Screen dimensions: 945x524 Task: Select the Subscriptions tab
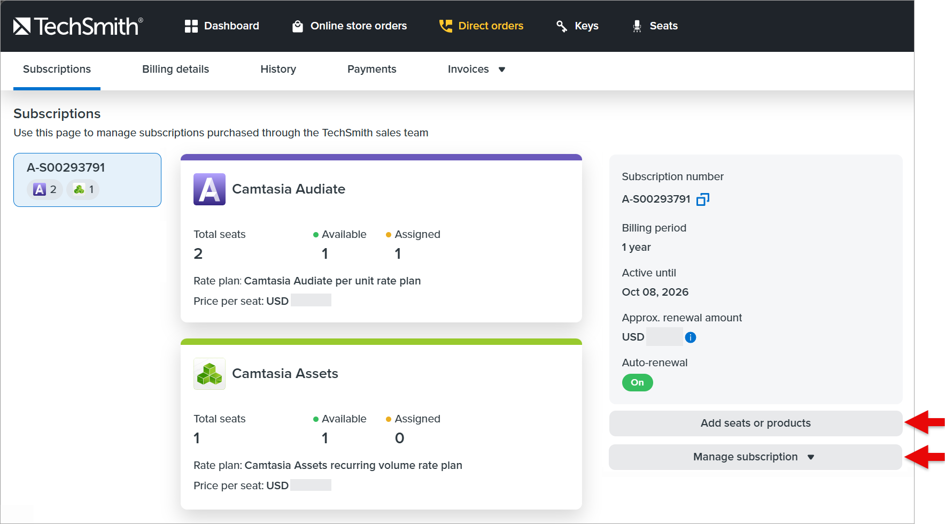pyautogui.click(x=57, y=70)
